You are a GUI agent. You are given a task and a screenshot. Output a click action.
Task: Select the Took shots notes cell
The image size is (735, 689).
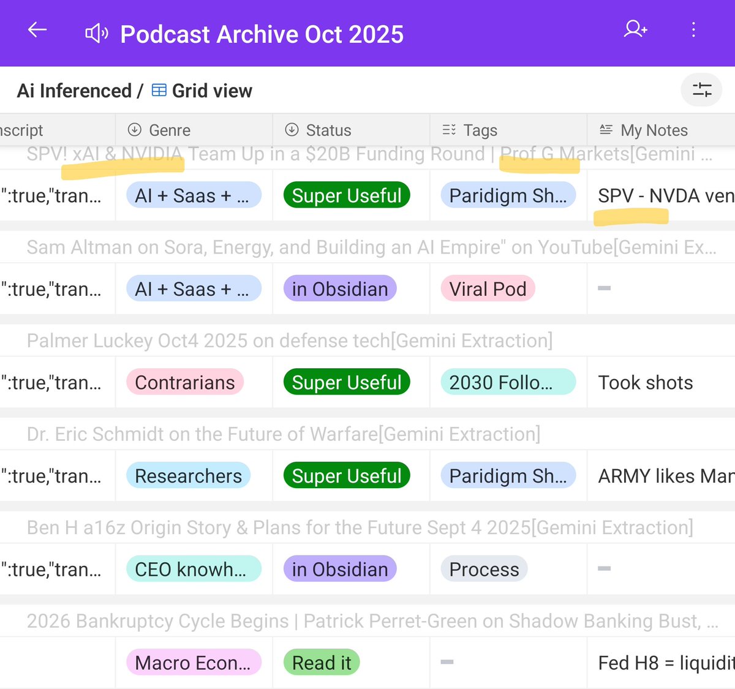661,382
